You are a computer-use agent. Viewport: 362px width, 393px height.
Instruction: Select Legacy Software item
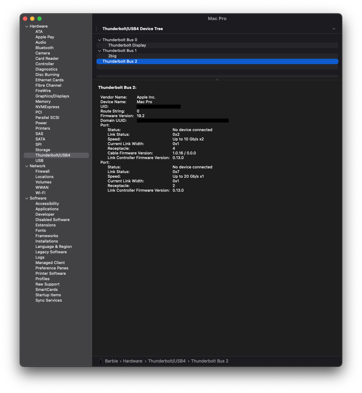tap(51, 252)
